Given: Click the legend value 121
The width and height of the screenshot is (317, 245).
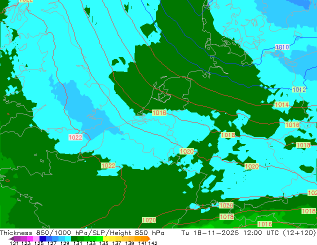Looking at the screenshot, I should coord(14,243).
